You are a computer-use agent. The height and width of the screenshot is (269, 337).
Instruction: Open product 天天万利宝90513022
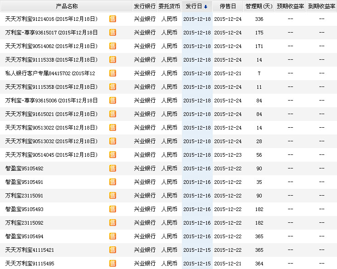51,127
